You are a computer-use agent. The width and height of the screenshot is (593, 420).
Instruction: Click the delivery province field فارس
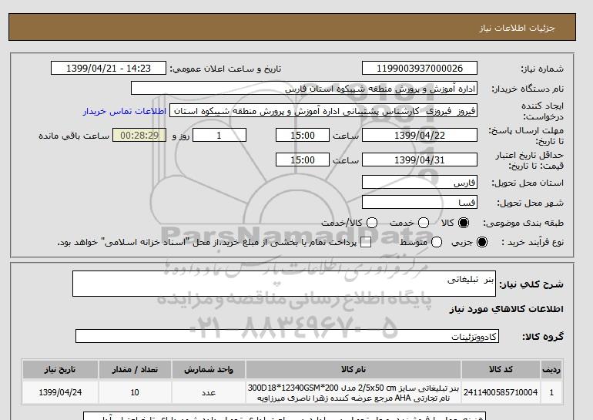click(x=420, y=183)
